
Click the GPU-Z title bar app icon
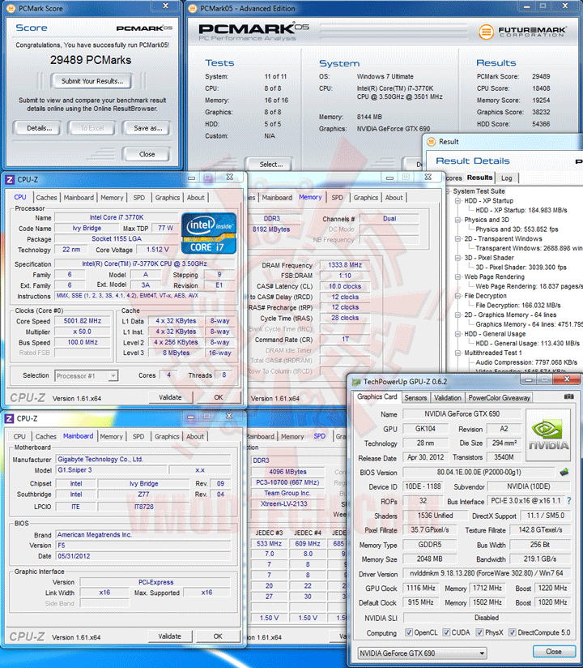pos(356,382)
